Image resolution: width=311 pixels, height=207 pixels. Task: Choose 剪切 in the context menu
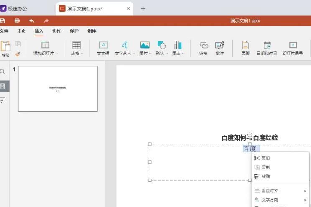click(280, 158)
